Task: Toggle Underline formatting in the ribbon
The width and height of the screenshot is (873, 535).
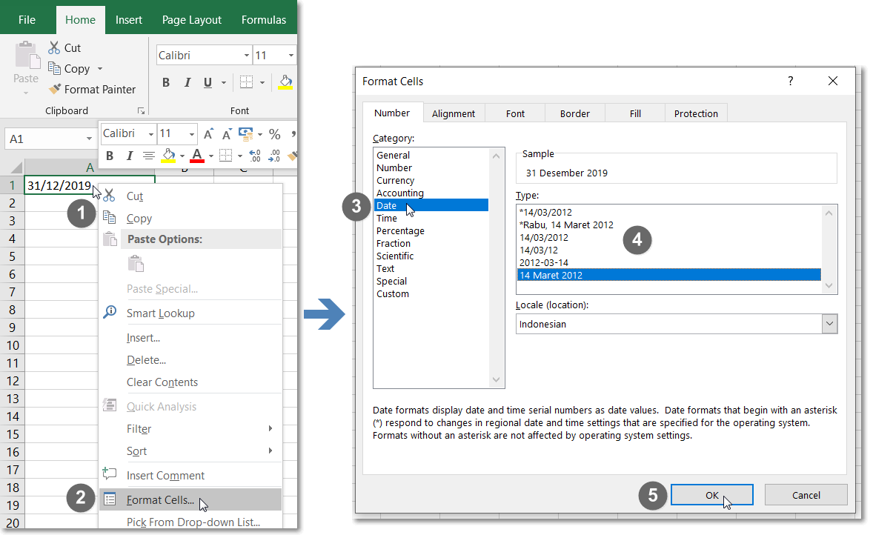Action: pos(207,82)
